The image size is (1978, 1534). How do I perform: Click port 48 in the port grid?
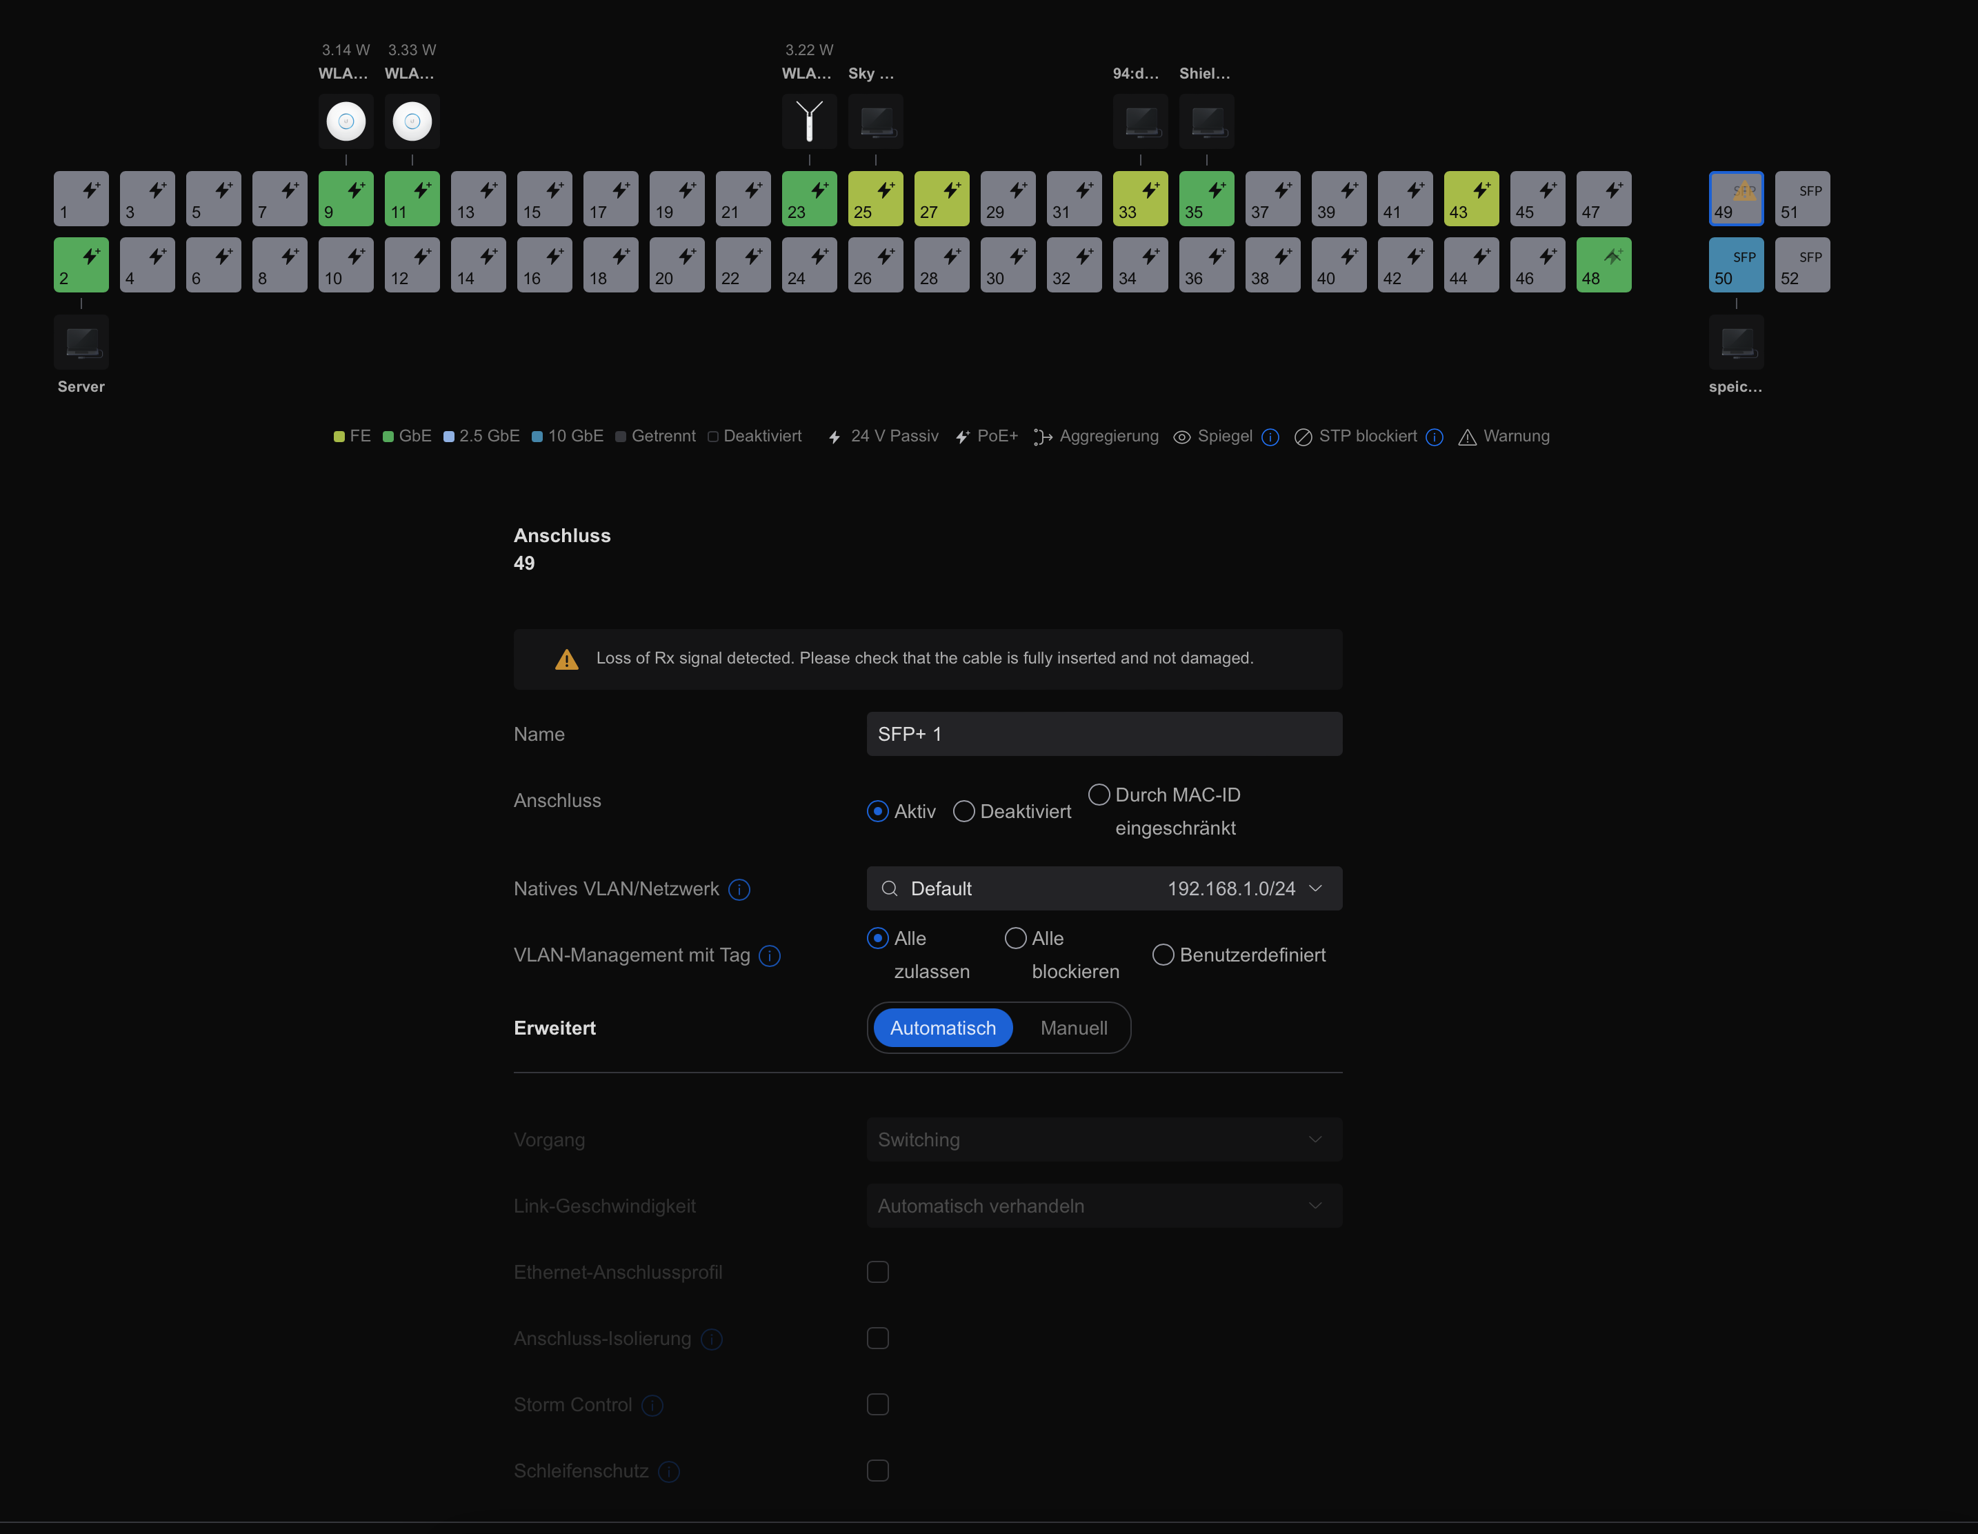pos(1603,264)
